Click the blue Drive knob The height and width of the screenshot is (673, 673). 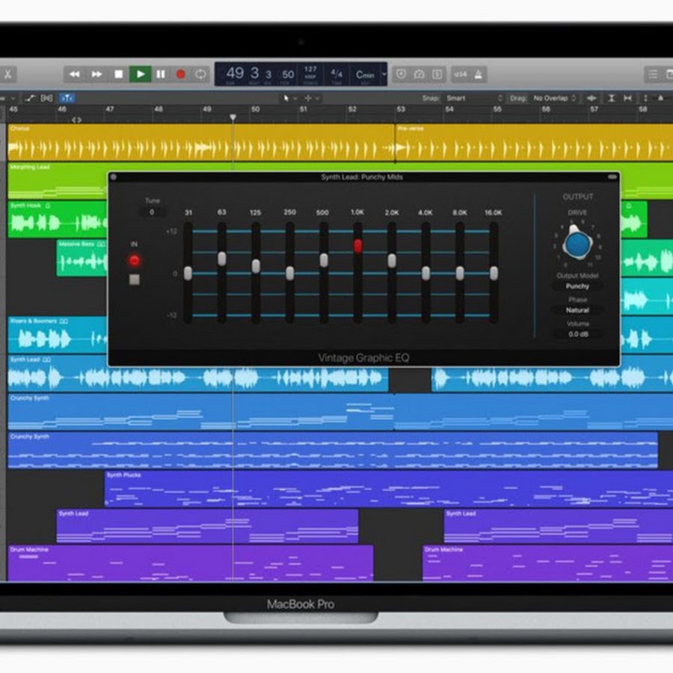(x=578, y=243)
